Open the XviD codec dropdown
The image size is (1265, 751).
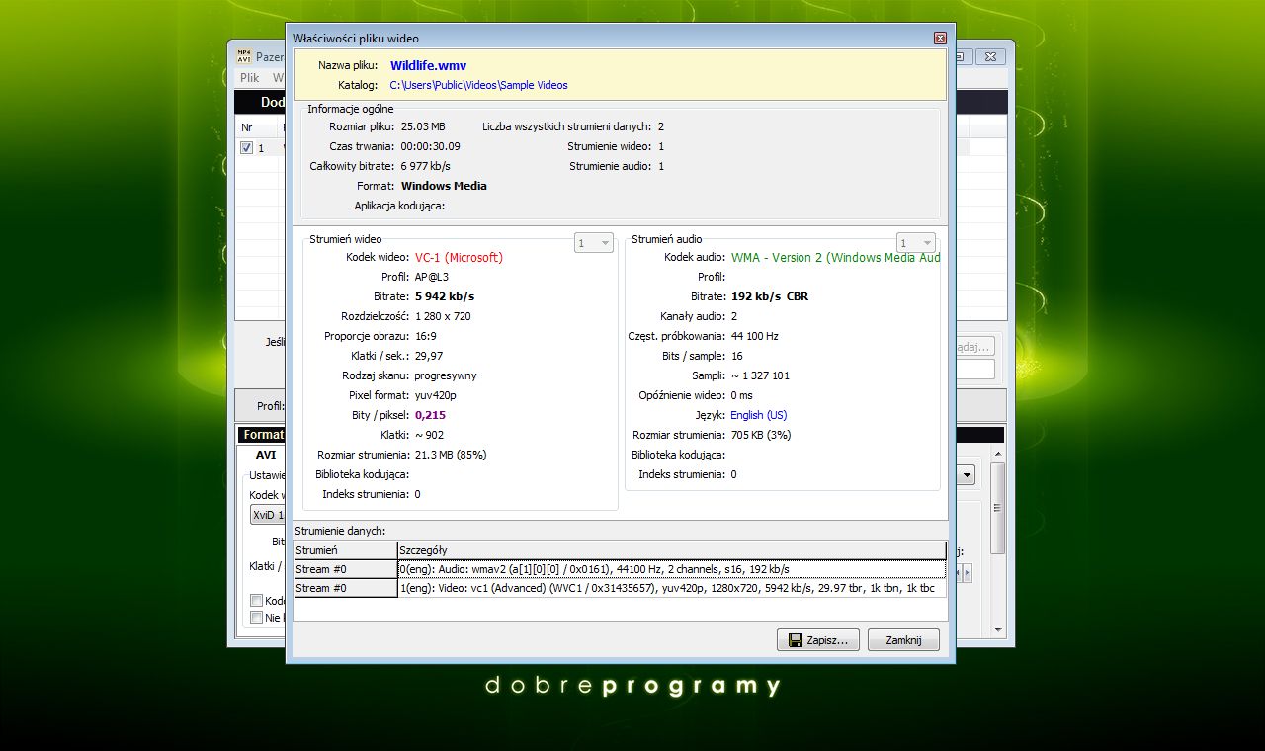coord(267,515)
